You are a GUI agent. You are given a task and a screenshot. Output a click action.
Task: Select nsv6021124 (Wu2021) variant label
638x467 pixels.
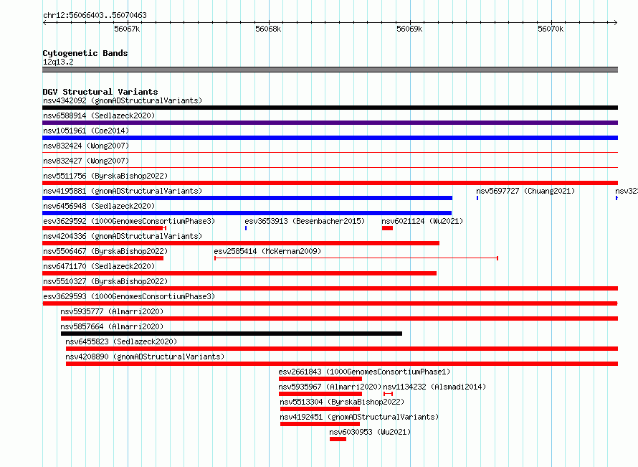tap(422, 221)
